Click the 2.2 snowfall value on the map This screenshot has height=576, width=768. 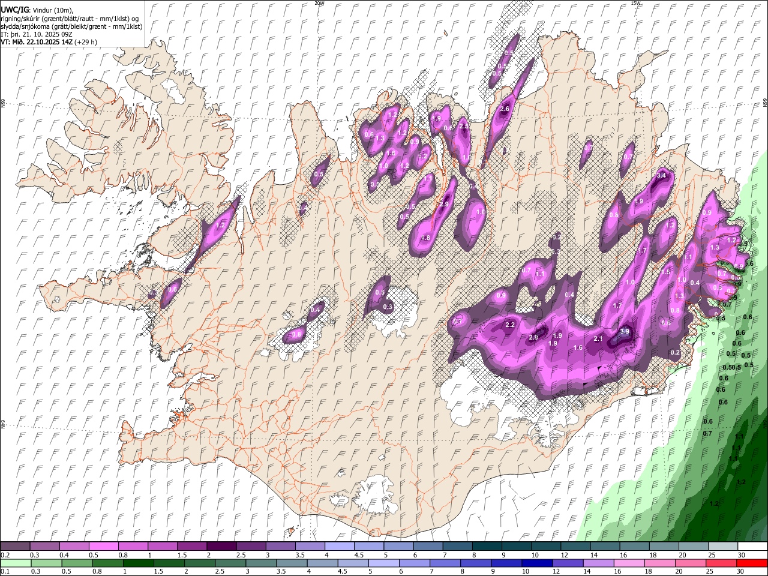point(511,325)
